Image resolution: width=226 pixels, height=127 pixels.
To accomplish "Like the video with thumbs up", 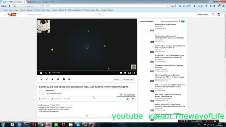I will click(x=128, y=99).
